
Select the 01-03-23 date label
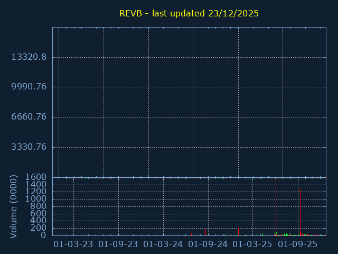73,244
